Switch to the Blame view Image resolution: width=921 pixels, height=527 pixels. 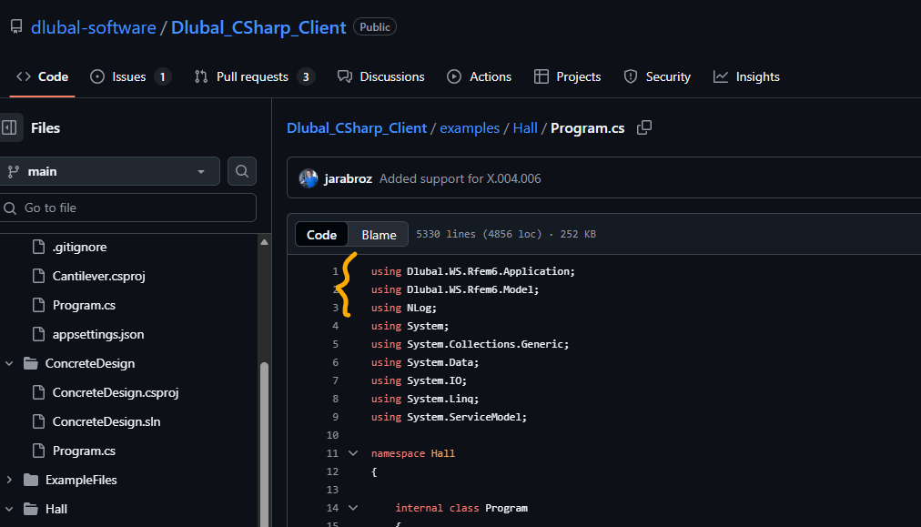click(x=378, y=234)
